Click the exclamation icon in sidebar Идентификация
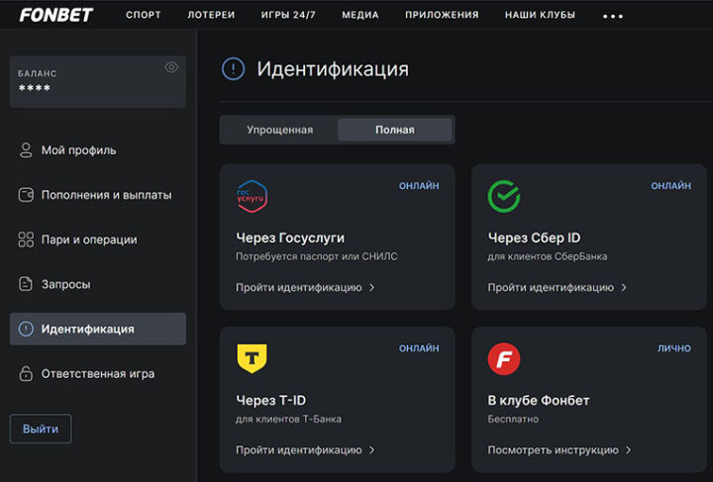The image size is (713, 482). click(x=26, y=329)
